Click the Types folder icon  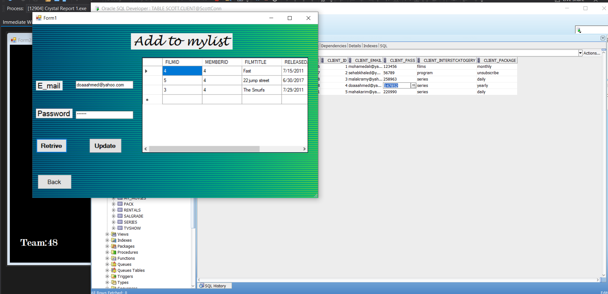(x=114, y=282)
